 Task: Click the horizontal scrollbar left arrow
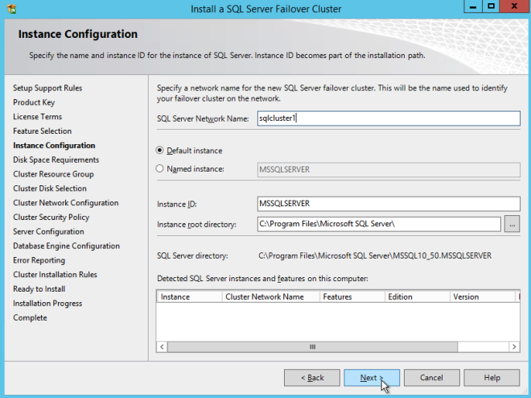pyautogui.click(x=162, y=346)
